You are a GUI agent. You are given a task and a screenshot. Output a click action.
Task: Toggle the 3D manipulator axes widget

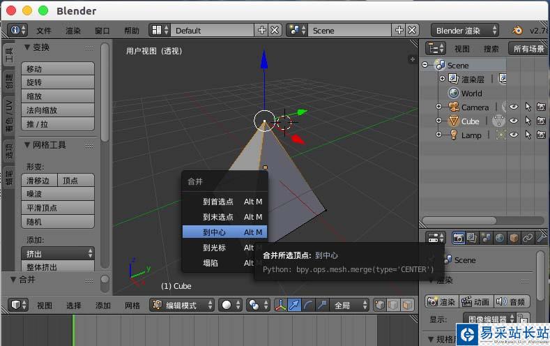pyautogui.click(x=280, y=305)
